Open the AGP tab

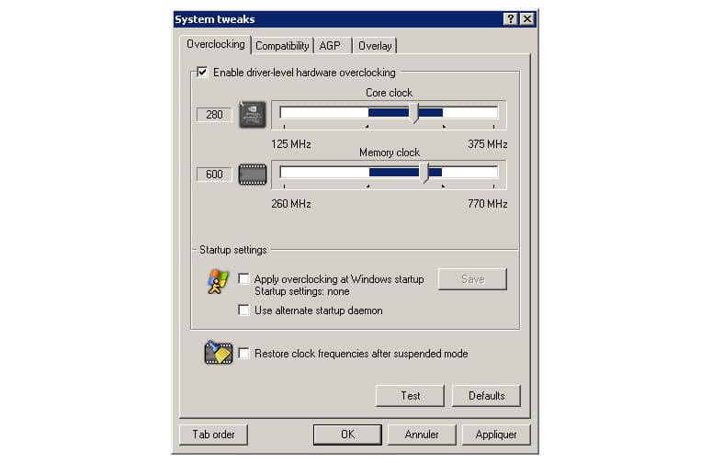click(x=330, y=46)
